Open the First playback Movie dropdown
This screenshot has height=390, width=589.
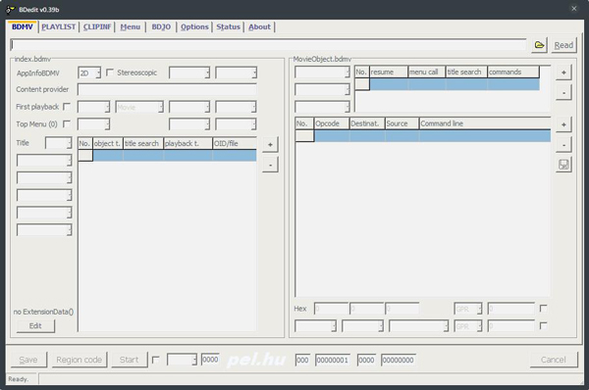pos(139,107)
